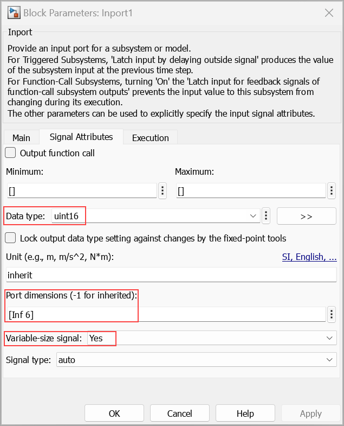The height and width of the screenshot is (426, 344).
Task: Close the Block Parameters dialog
Action: (x=328, y=12)
